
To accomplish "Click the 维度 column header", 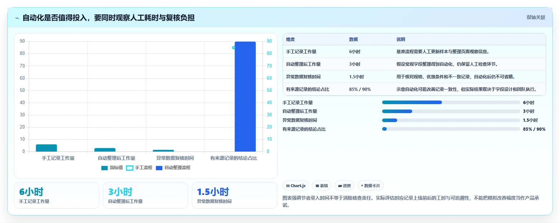I will (291, 40).
